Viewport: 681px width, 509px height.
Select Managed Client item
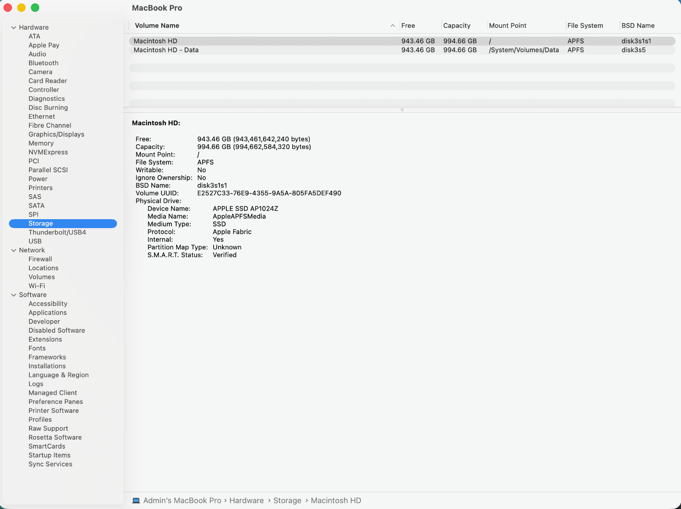pos(53,394)
